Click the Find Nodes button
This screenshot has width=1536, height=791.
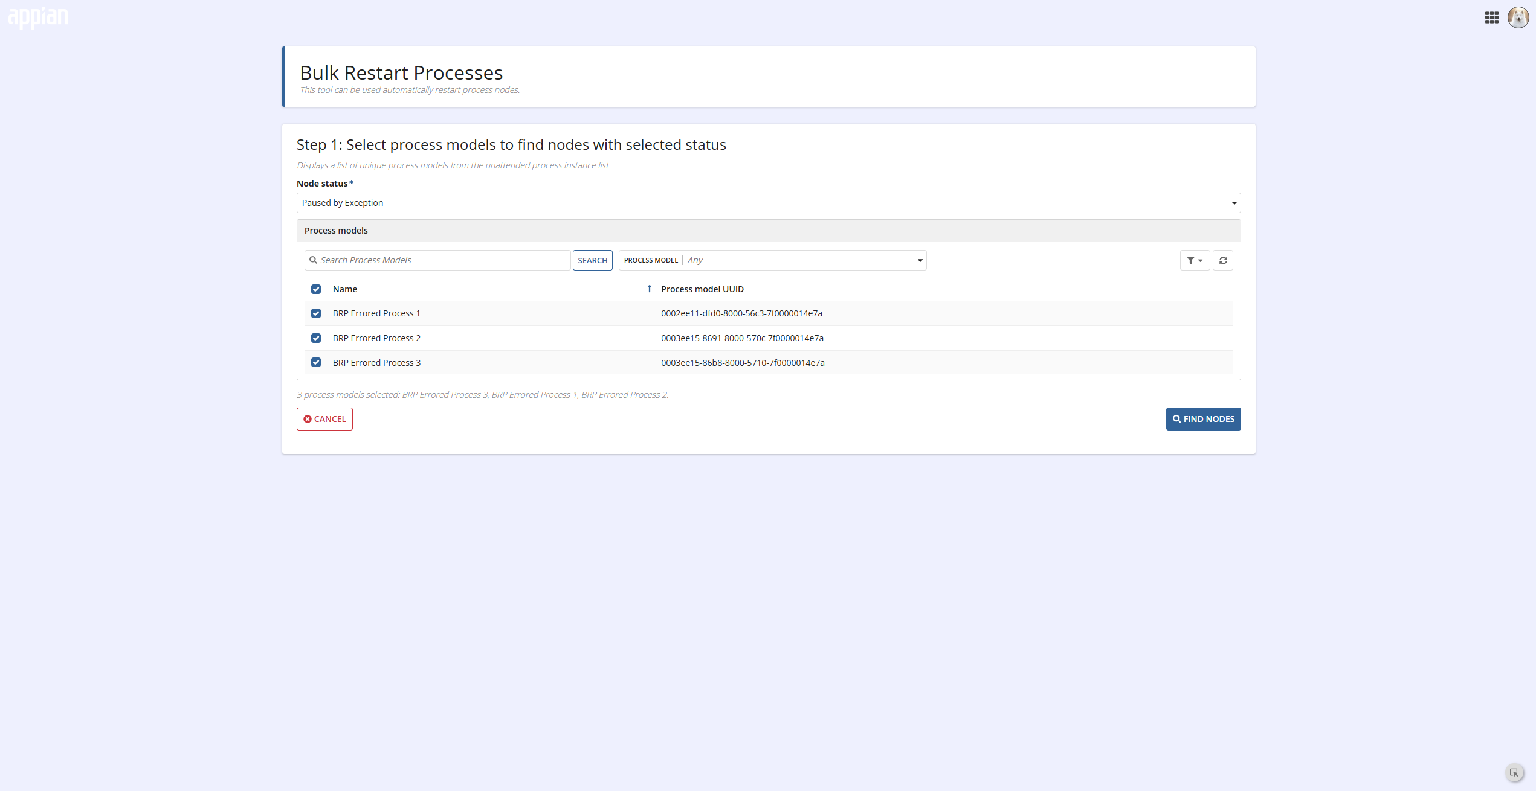(x=1203, y=419)
